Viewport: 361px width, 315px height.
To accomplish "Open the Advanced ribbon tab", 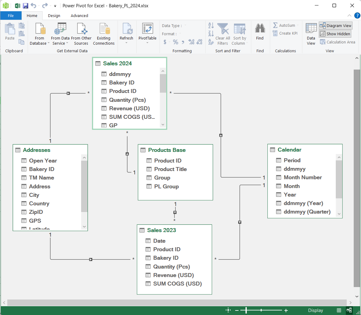I will click(79, 16).
